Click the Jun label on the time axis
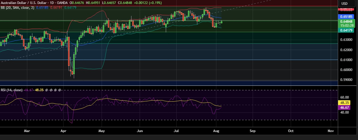 click(x=139, y=131)
